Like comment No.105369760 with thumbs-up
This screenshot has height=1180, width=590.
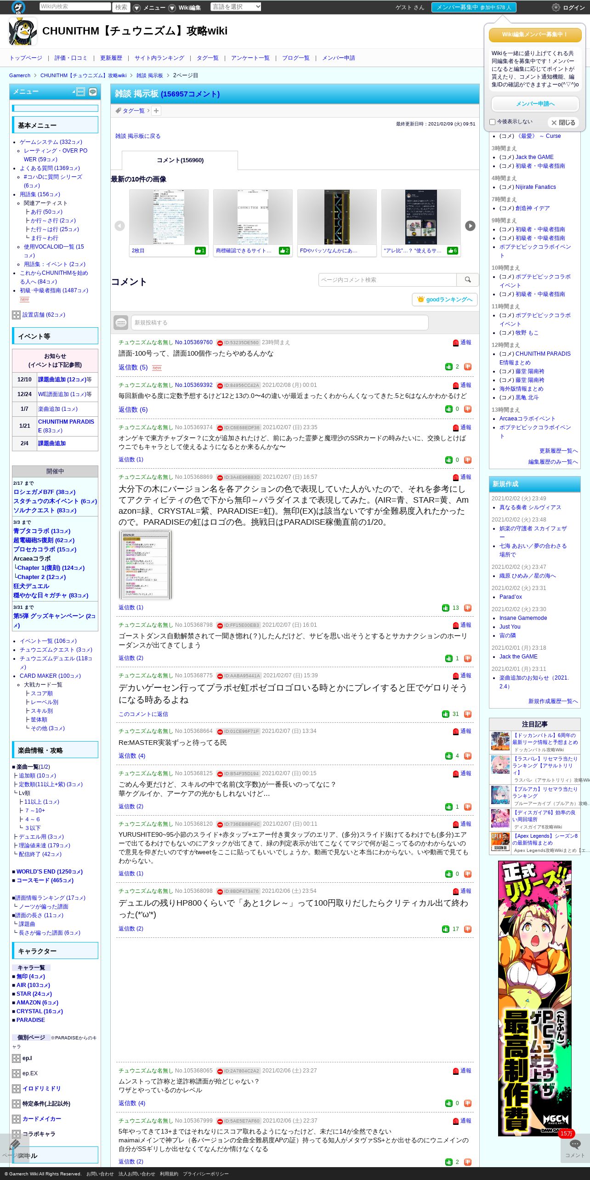pyautogui.click(x=449, y=367)
